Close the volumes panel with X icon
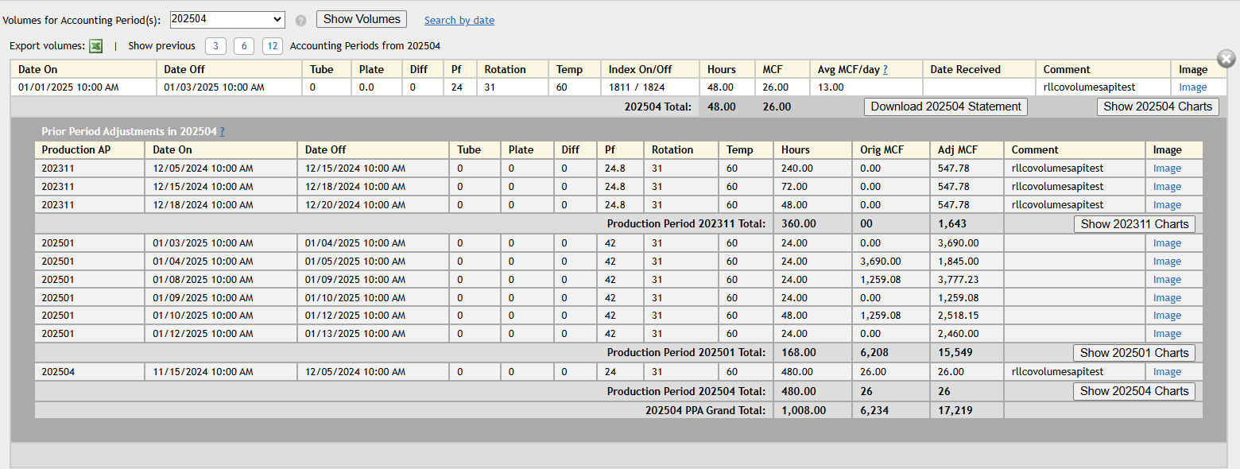1240x469 pixels. [1226, 58]
